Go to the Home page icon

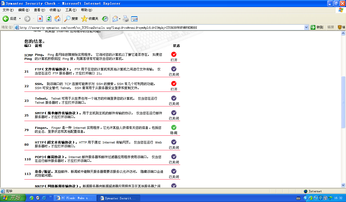coord(57,19)
